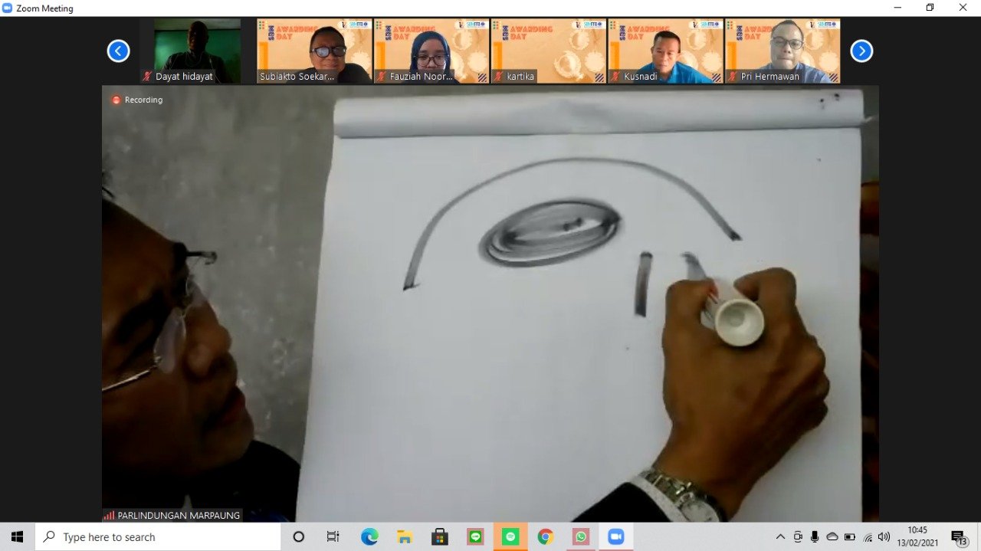This screenshot has height=551, width=981.
Task: Open battery status in system tray
Action: click(x=850, y=536)
